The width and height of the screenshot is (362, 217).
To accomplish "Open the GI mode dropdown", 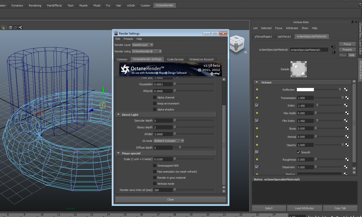I will coord(169,141).
